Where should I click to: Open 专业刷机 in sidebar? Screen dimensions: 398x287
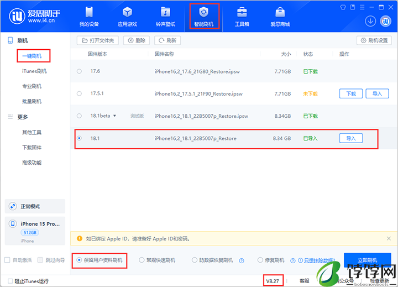[32, 86]
